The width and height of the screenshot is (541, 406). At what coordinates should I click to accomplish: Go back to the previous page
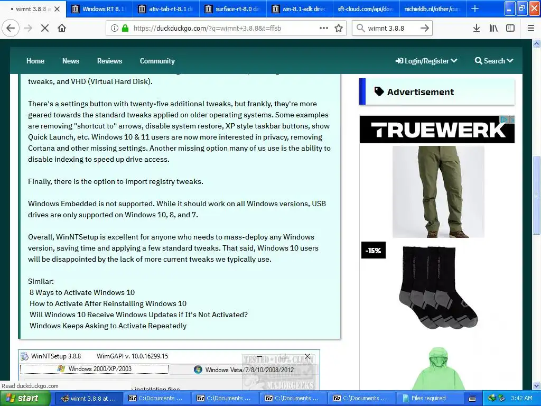pos(11,29)
